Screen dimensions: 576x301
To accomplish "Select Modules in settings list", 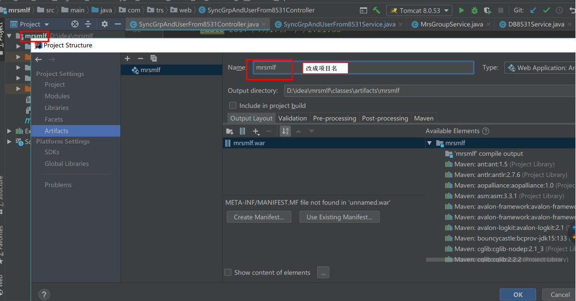I will pos(57,96).
